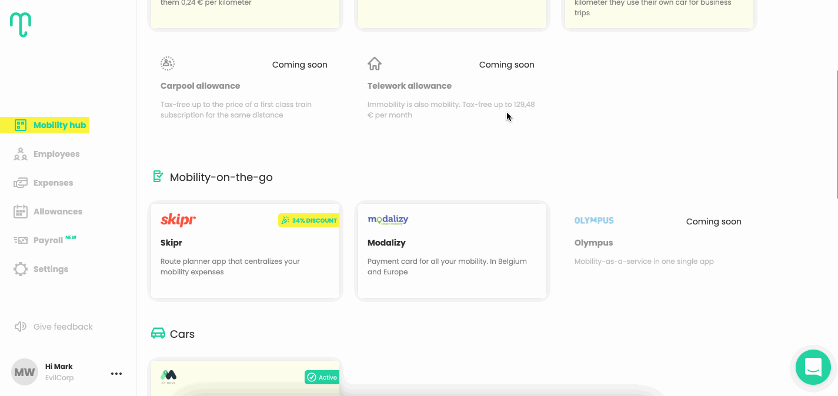Click the Carpool allowance title
This screenshot has height=396, width=838.
201,86
